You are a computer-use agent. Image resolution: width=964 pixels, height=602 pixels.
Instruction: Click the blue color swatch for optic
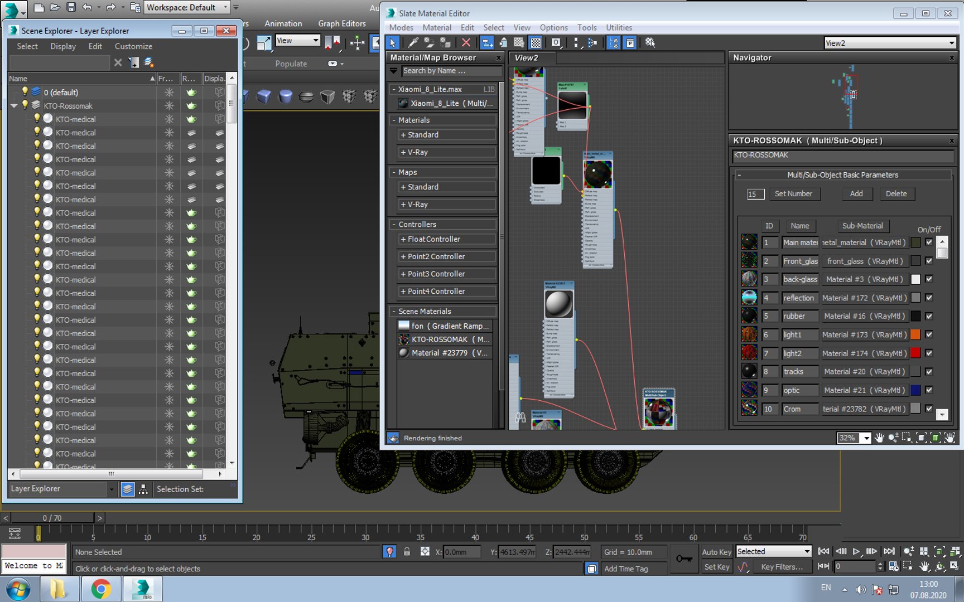click(915, 390)
